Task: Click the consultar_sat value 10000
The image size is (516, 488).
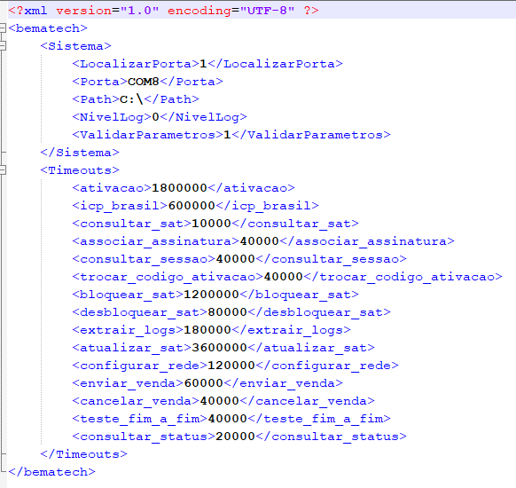Action: [x=212, y=224]
